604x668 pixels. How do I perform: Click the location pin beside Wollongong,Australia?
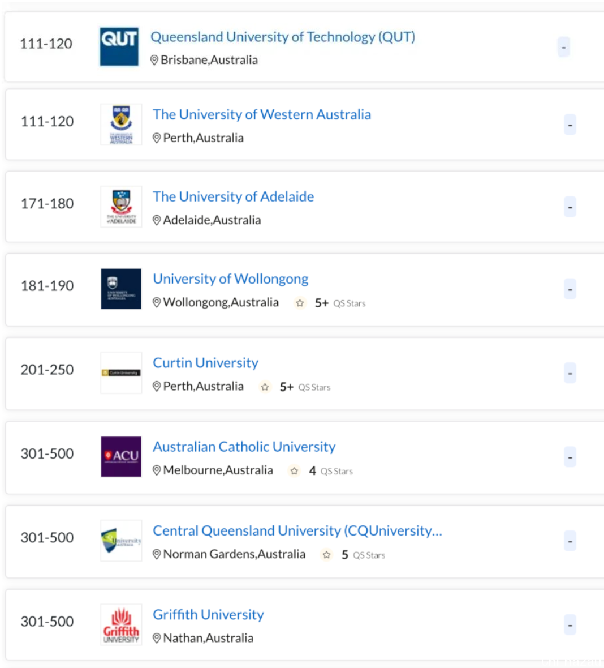pos(157,302)
